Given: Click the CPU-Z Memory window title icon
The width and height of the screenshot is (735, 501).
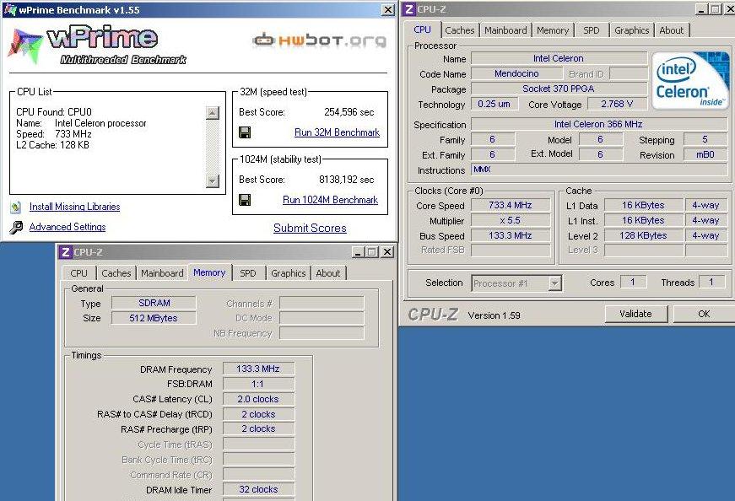Looking at the screenshot, I should pyautogui.click(x=65, y=252).
